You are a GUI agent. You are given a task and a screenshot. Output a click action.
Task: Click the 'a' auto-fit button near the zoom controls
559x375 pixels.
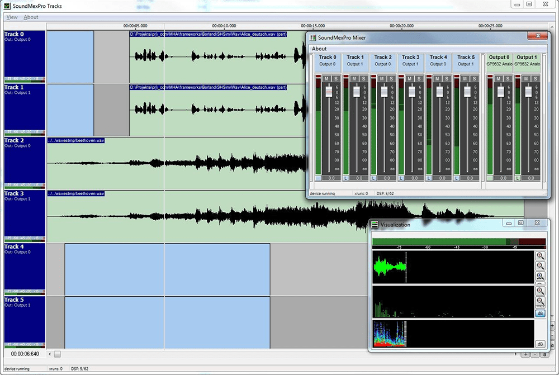(543, 354)
